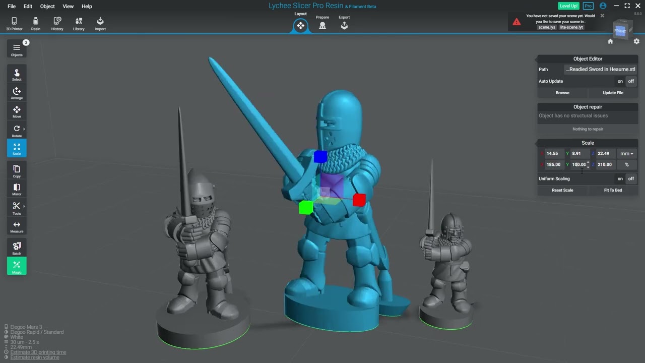
Task: Click the Nothing to repair button
Action: 588,129
